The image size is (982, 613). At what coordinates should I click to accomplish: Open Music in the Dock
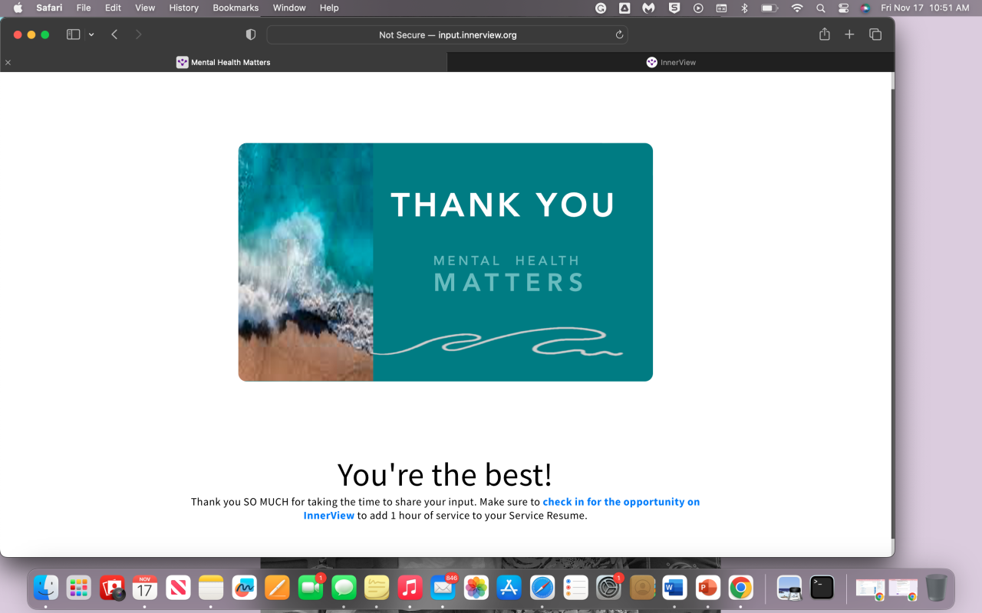pos(410,588)
